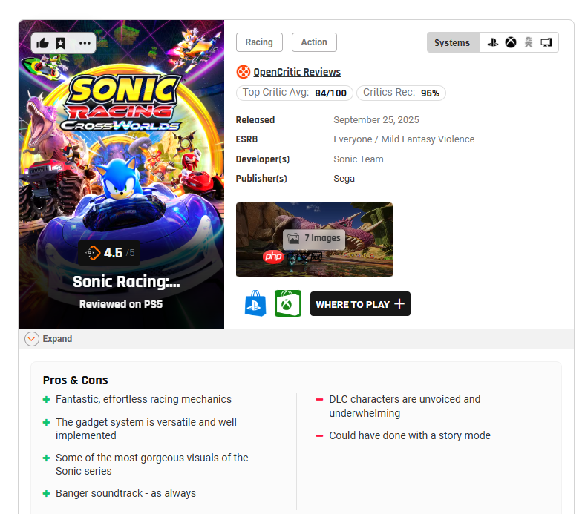585x514 pixels.
Task: Open the three-dots more options menu
Action: [x=85, y=43]
